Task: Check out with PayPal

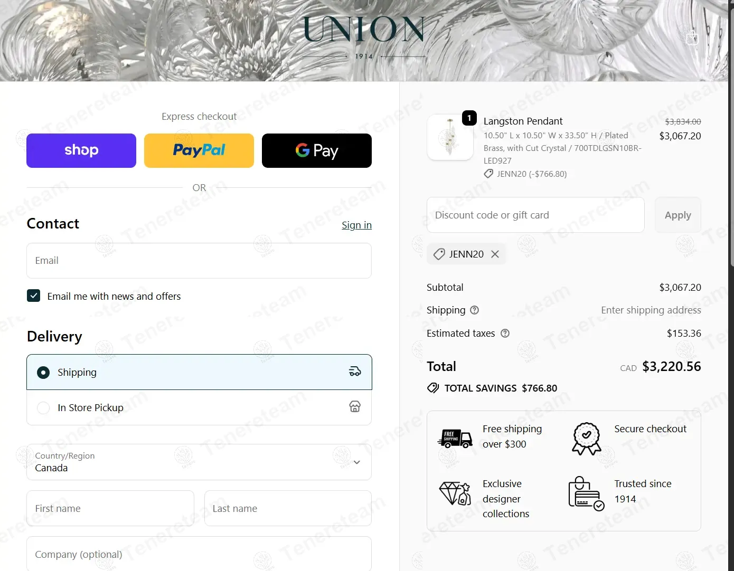Action: tap(199, 151)
